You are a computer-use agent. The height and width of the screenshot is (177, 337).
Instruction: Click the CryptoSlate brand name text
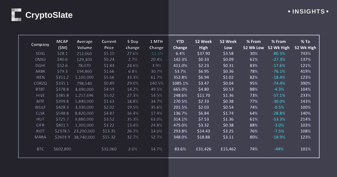click(x=49, y=15)
